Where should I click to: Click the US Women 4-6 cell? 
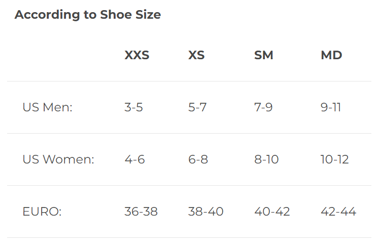point(134,159)
